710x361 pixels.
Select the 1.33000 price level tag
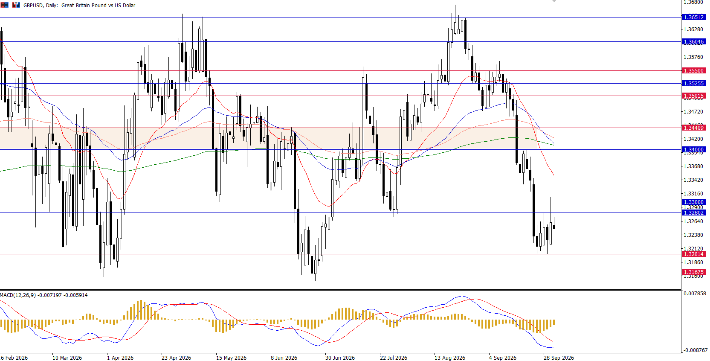pos(694,202)
